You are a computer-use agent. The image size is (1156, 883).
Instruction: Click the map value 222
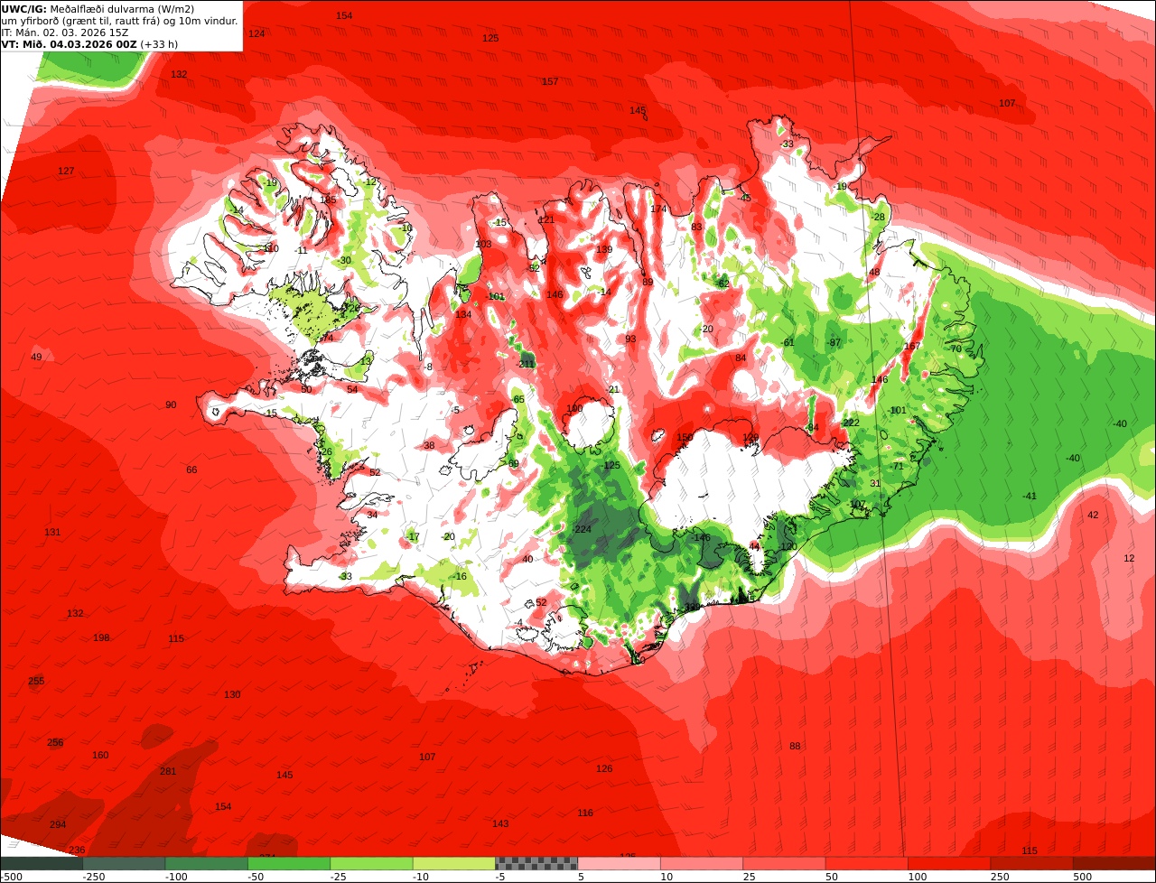pos(851,423)
